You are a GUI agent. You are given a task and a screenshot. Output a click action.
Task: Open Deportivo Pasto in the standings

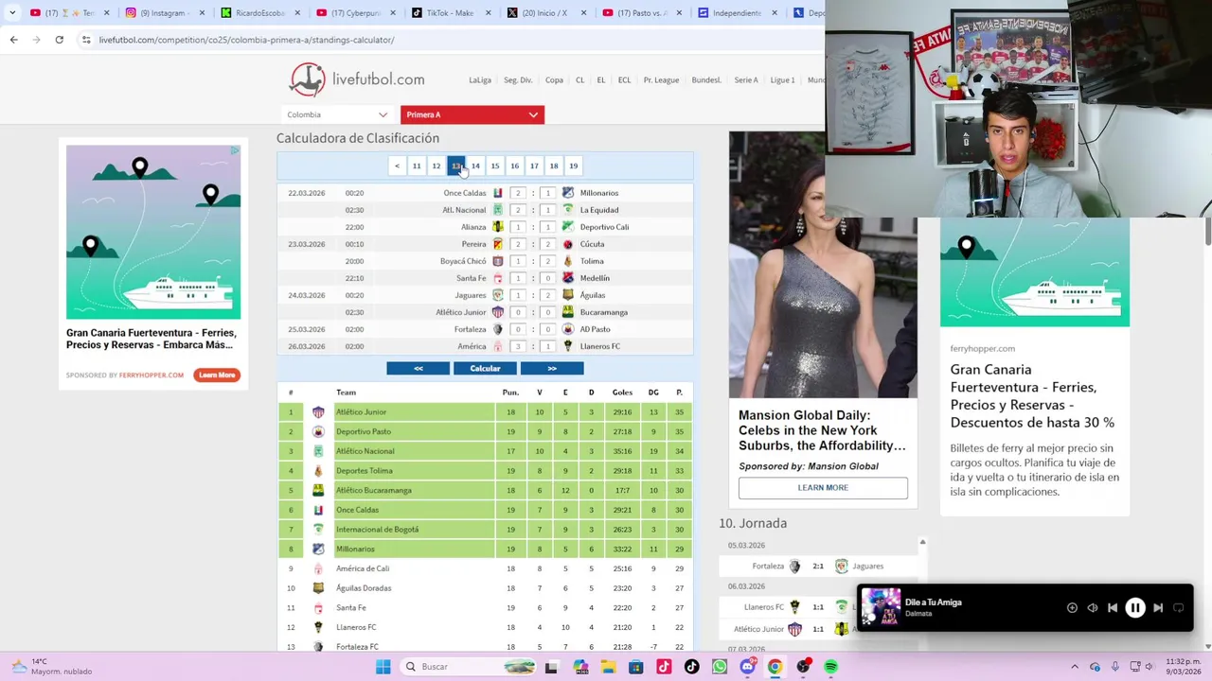click(363, 431)
